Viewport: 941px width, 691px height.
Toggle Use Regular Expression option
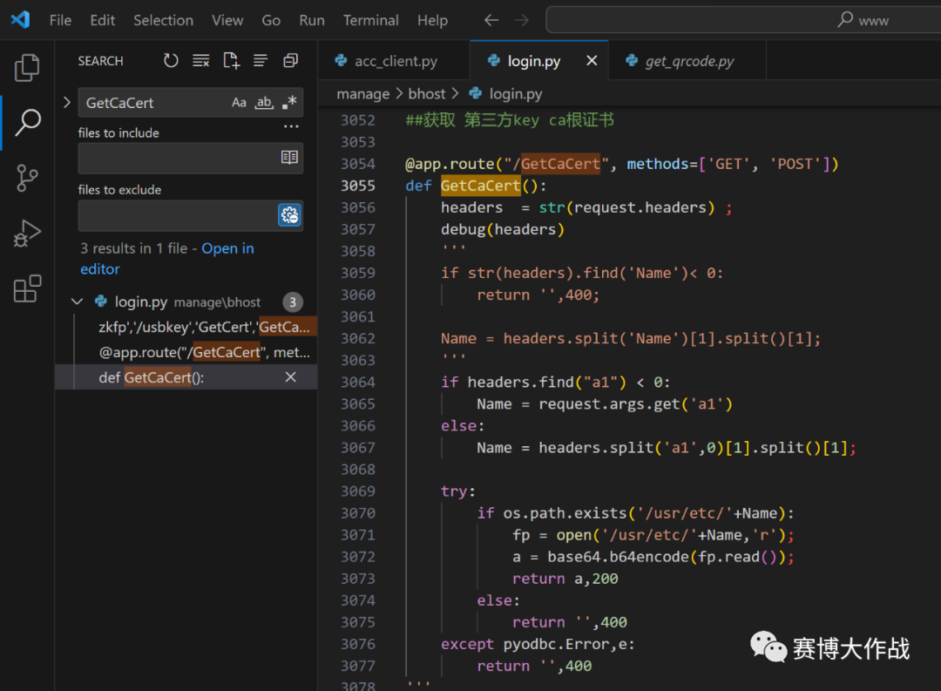pos(289,103)
